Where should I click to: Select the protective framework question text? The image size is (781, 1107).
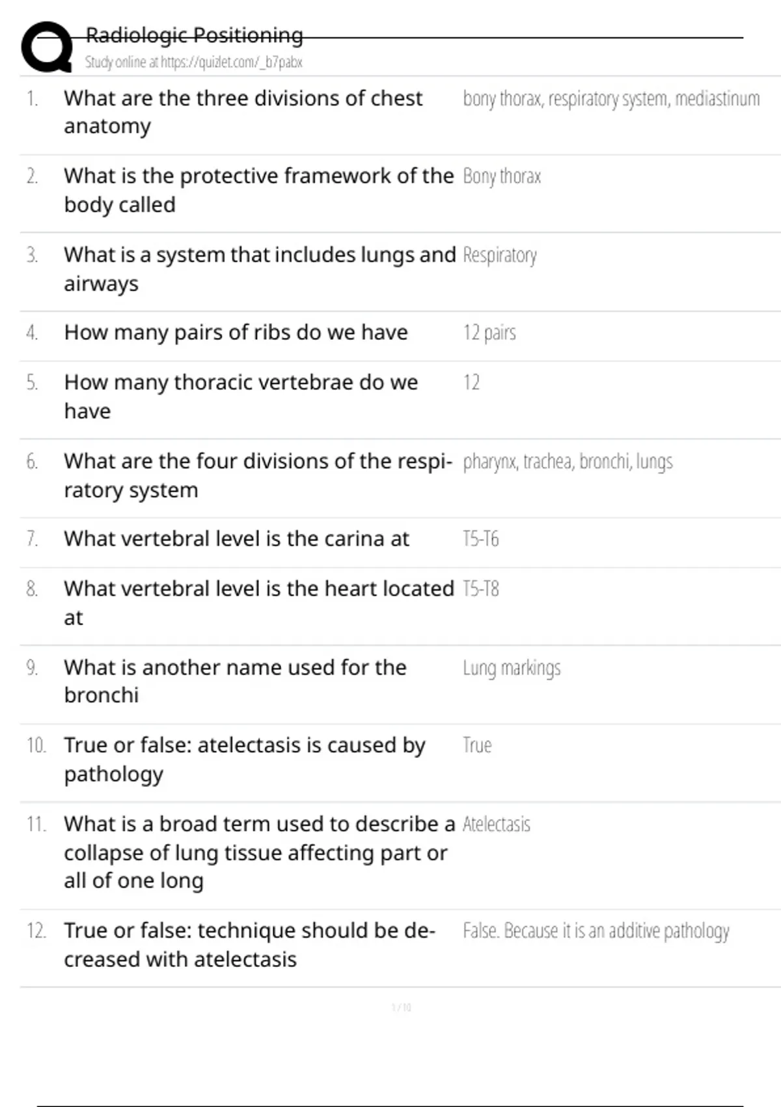pos(258,189)
